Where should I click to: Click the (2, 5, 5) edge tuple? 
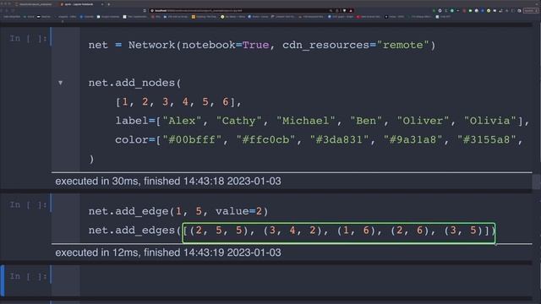point(219,231)
